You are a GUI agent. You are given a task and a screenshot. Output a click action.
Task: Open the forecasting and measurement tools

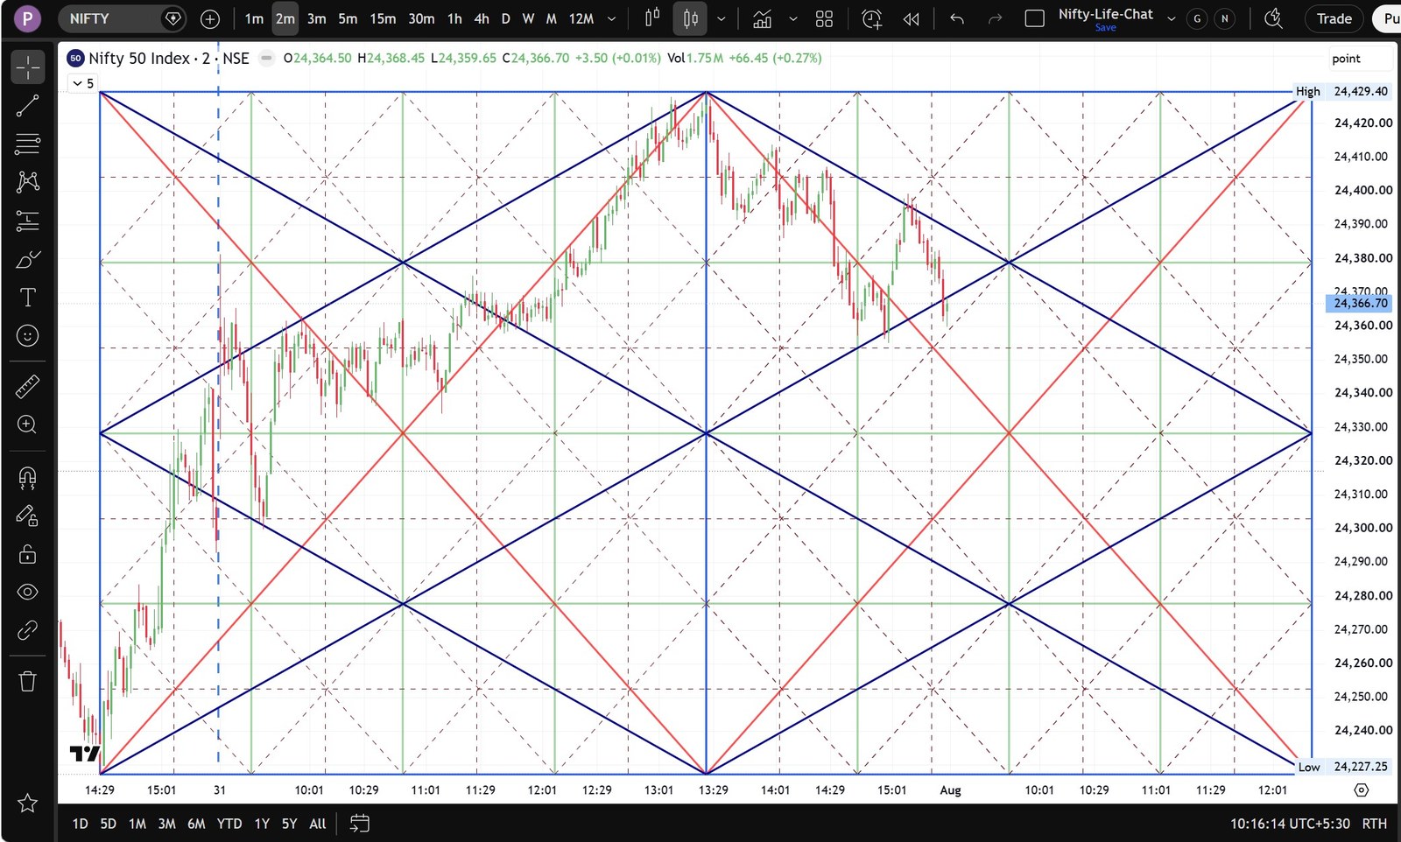pos(27,221)
